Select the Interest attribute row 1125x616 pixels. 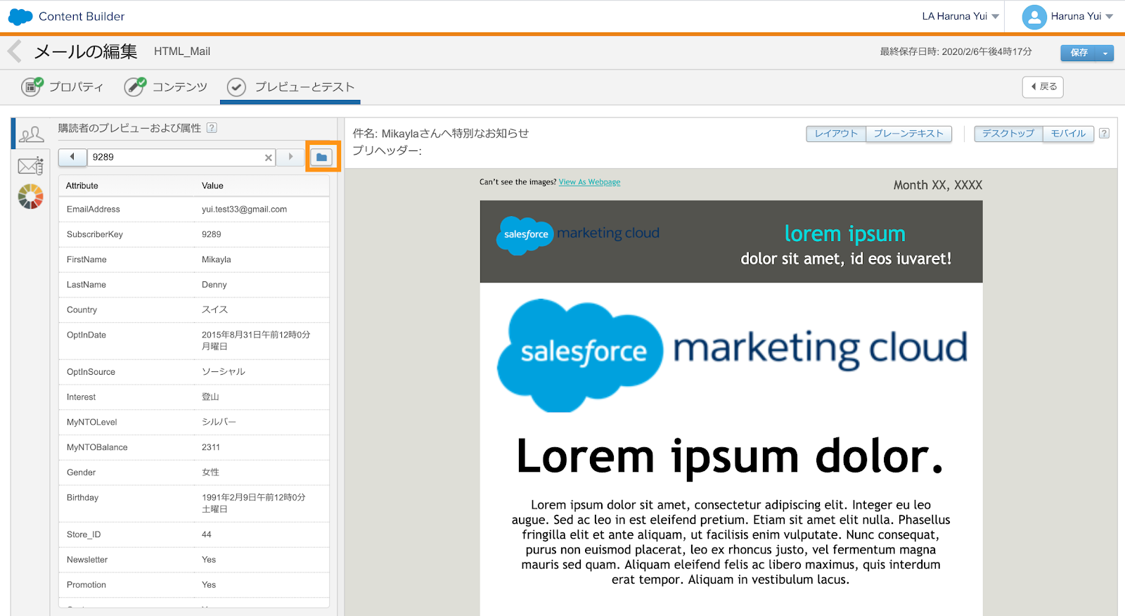(x=194, y=397)
